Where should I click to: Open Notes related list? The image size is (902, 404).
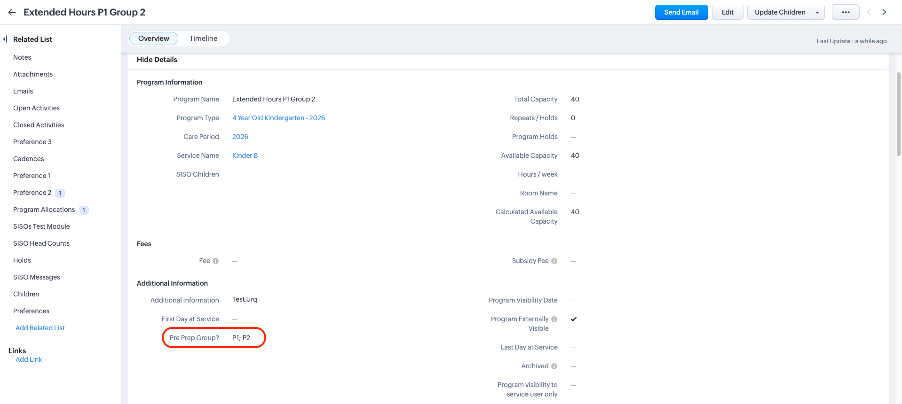coord(22,57)
